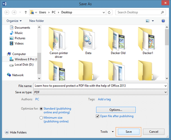Expand the address bar history dropdown

[104, 13]
